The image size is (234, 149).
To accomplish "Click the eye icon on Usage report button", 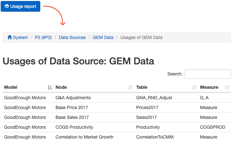I will [x=7, y=6].
